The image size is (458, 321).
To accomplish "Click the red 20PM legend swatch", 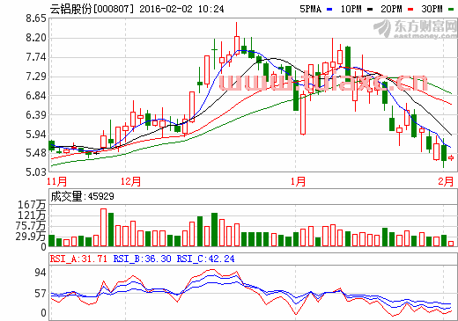I will tap(410, 10).
